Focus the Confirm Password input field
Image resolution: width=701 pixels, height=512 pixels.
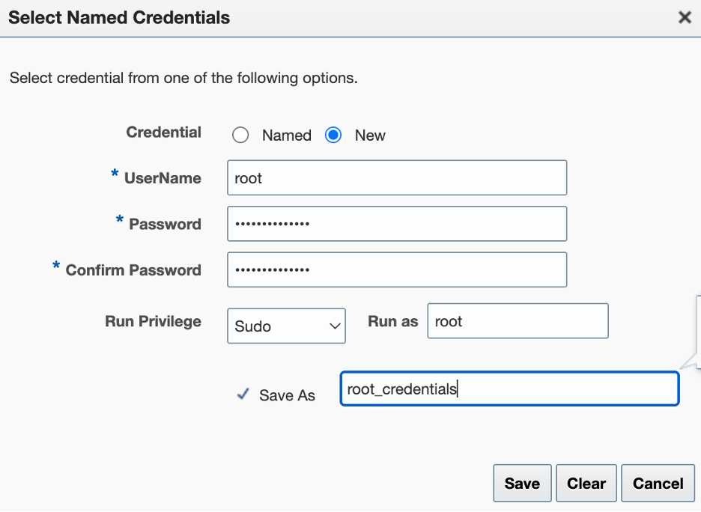396,269
